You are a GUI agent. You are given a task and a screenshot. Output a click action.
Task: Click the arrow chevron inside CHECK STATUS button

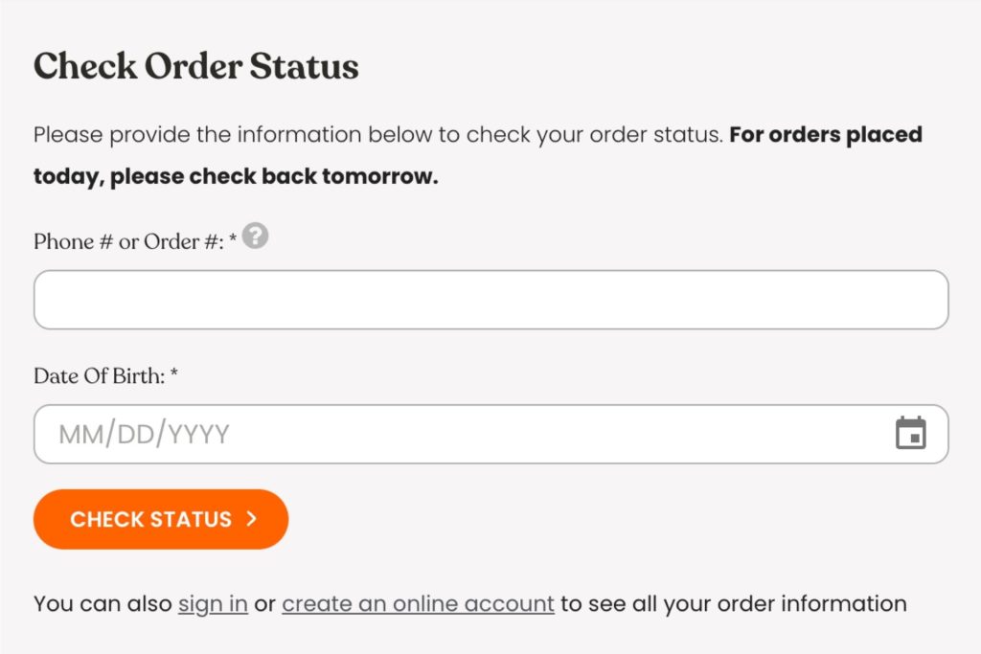(249, 519)
